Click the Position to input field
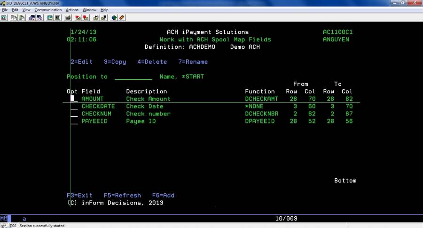This screenshot has height=228, width=423. point(133,77)
